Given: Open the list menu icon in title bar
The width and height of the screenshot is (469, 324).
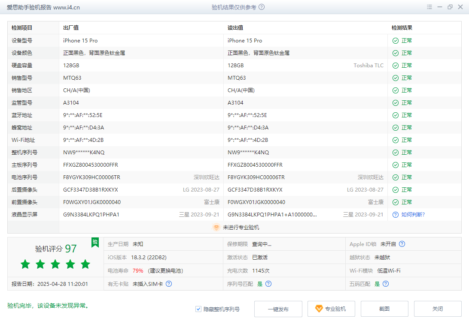Looking at the screenshot, I should [x=429, y=7].
